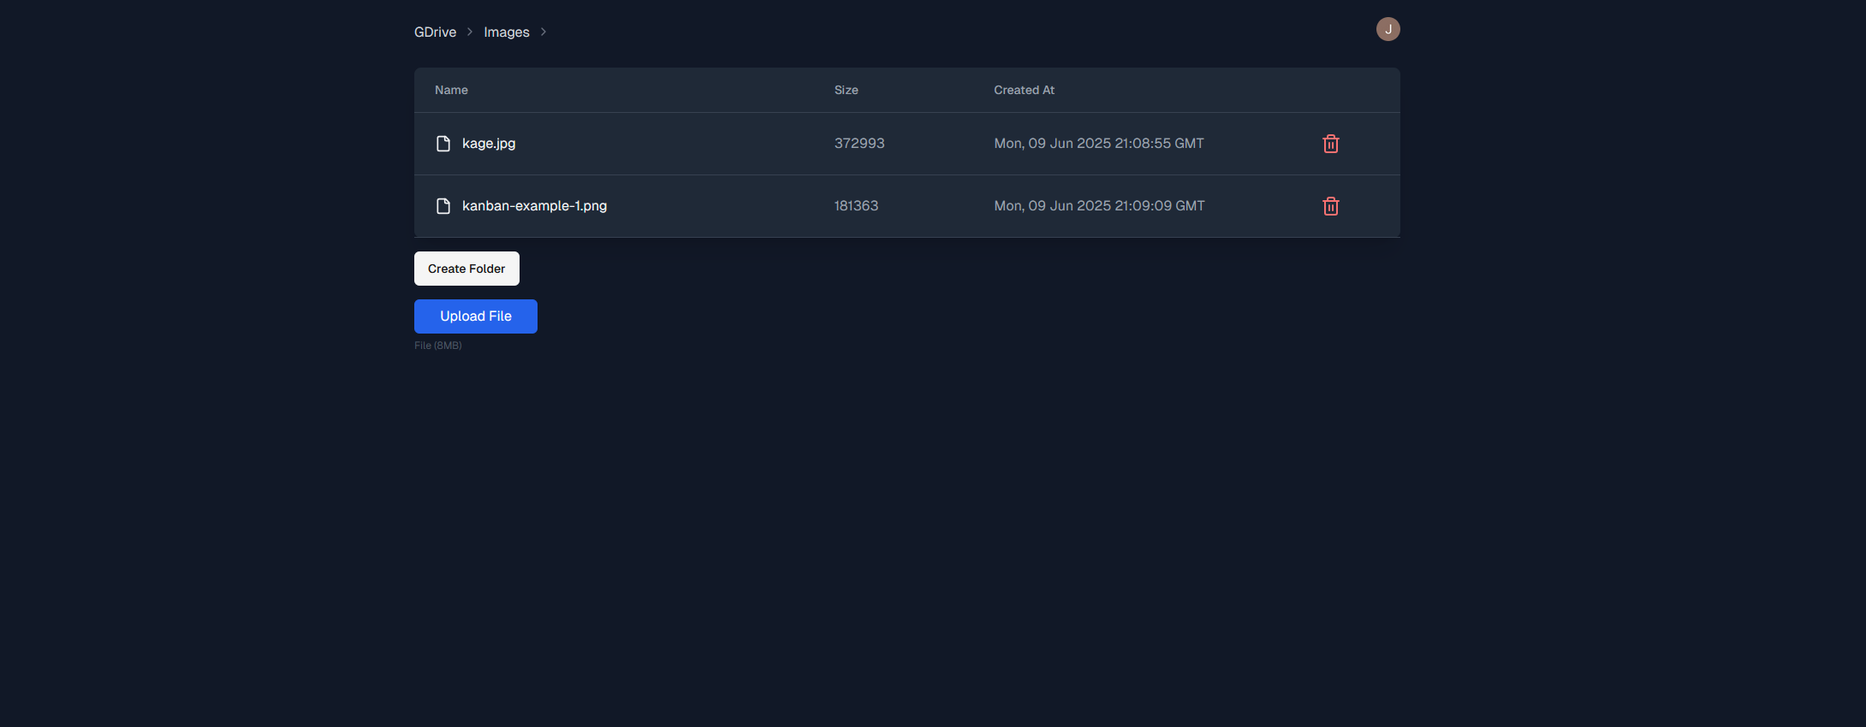Delete the kage.jpg file
Image resolution: width=1866 pixels, height=727 pixels.
click(x=1330, y=144)
